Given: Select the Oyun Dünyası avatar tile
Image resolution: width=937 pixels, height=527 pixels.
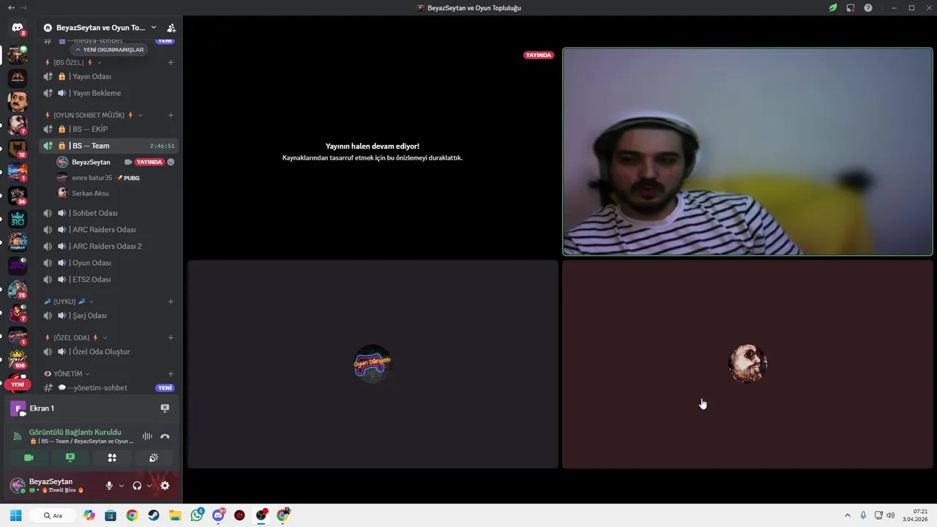Looking at the screenshot, I should pyautogui.click(x=373, y=364).
